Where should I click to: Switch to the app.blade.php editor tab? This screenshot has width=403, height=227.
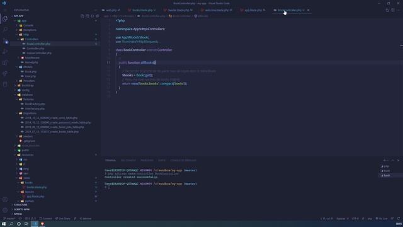[253, 10]
